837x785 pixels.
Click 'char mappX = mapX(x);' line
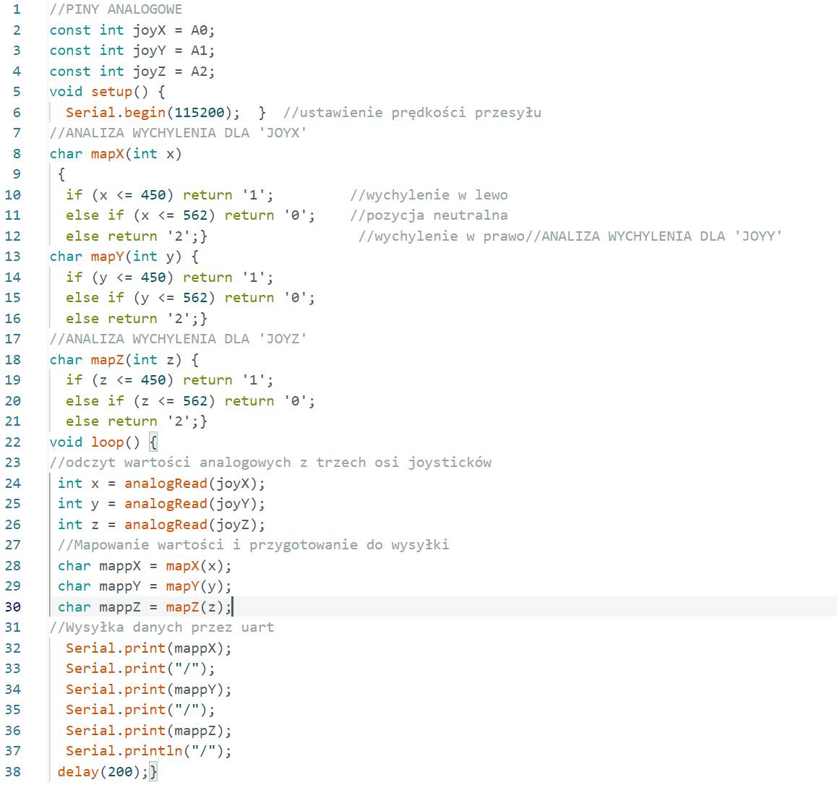point(145,566)
